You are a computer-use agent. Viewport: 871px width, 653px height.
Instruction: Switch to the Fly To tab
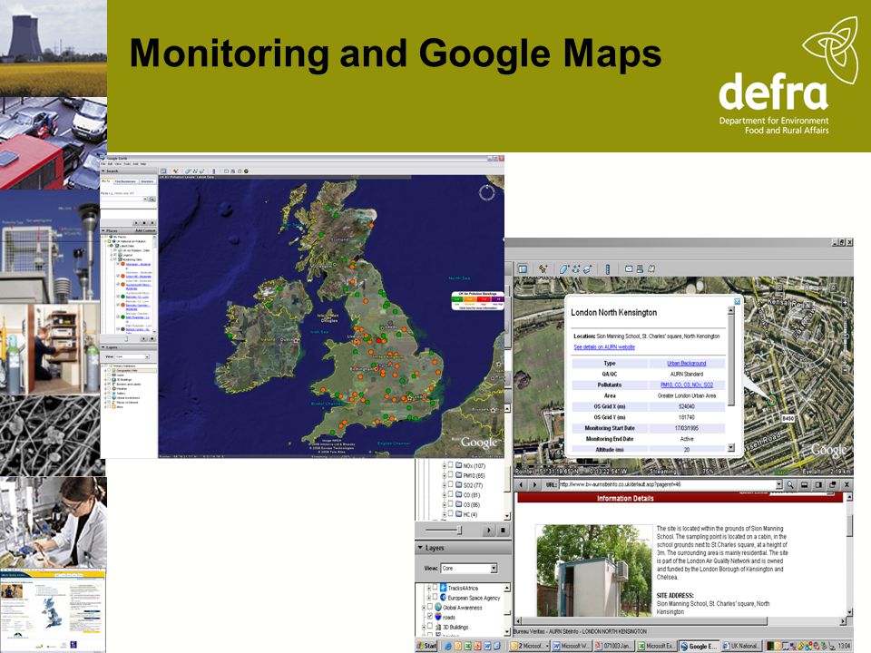[106, 181]
